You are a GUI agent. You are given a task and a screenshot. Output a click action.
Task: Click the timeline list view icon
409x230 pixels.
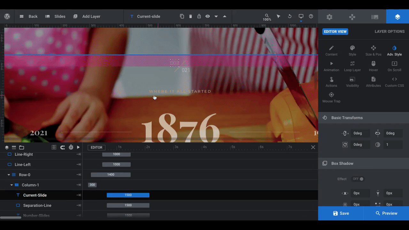14,148
